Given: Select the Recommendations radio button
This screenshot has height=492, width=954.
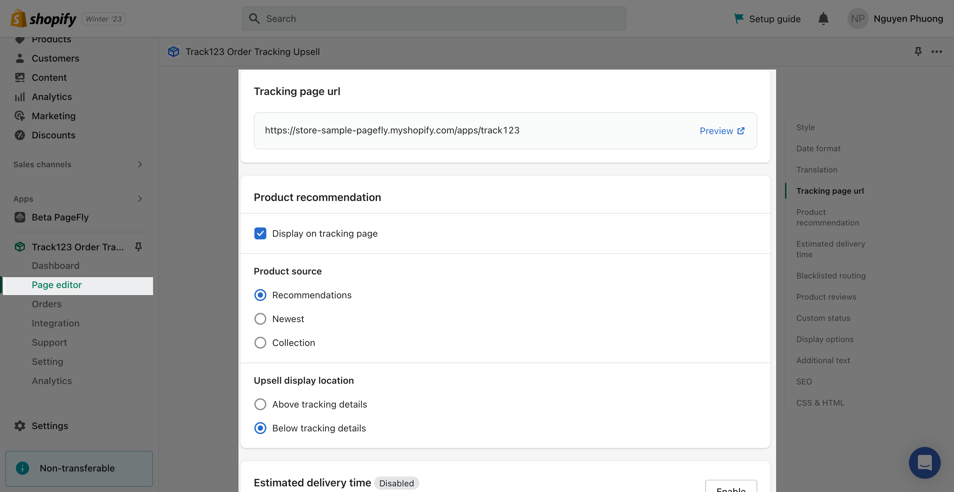Looking at the screenshot, I should (x=260, y=295).
